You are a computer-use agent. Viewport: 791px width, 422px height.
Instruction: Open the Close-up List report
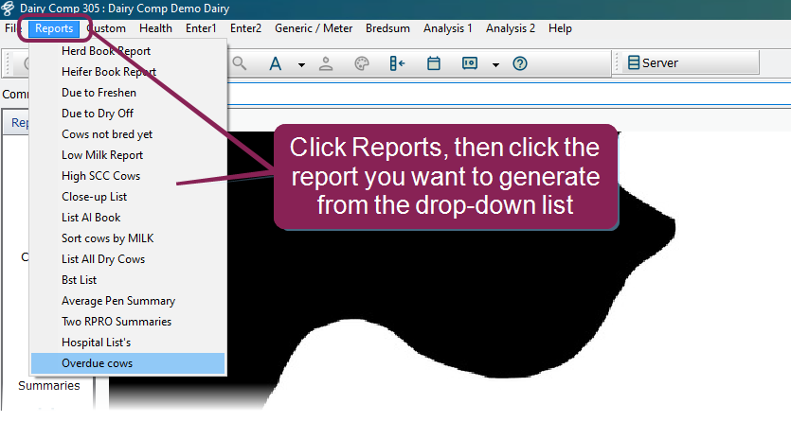128,197
